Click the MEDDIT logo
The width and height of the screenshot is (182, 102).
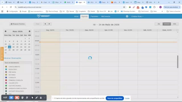coord(44,16)
